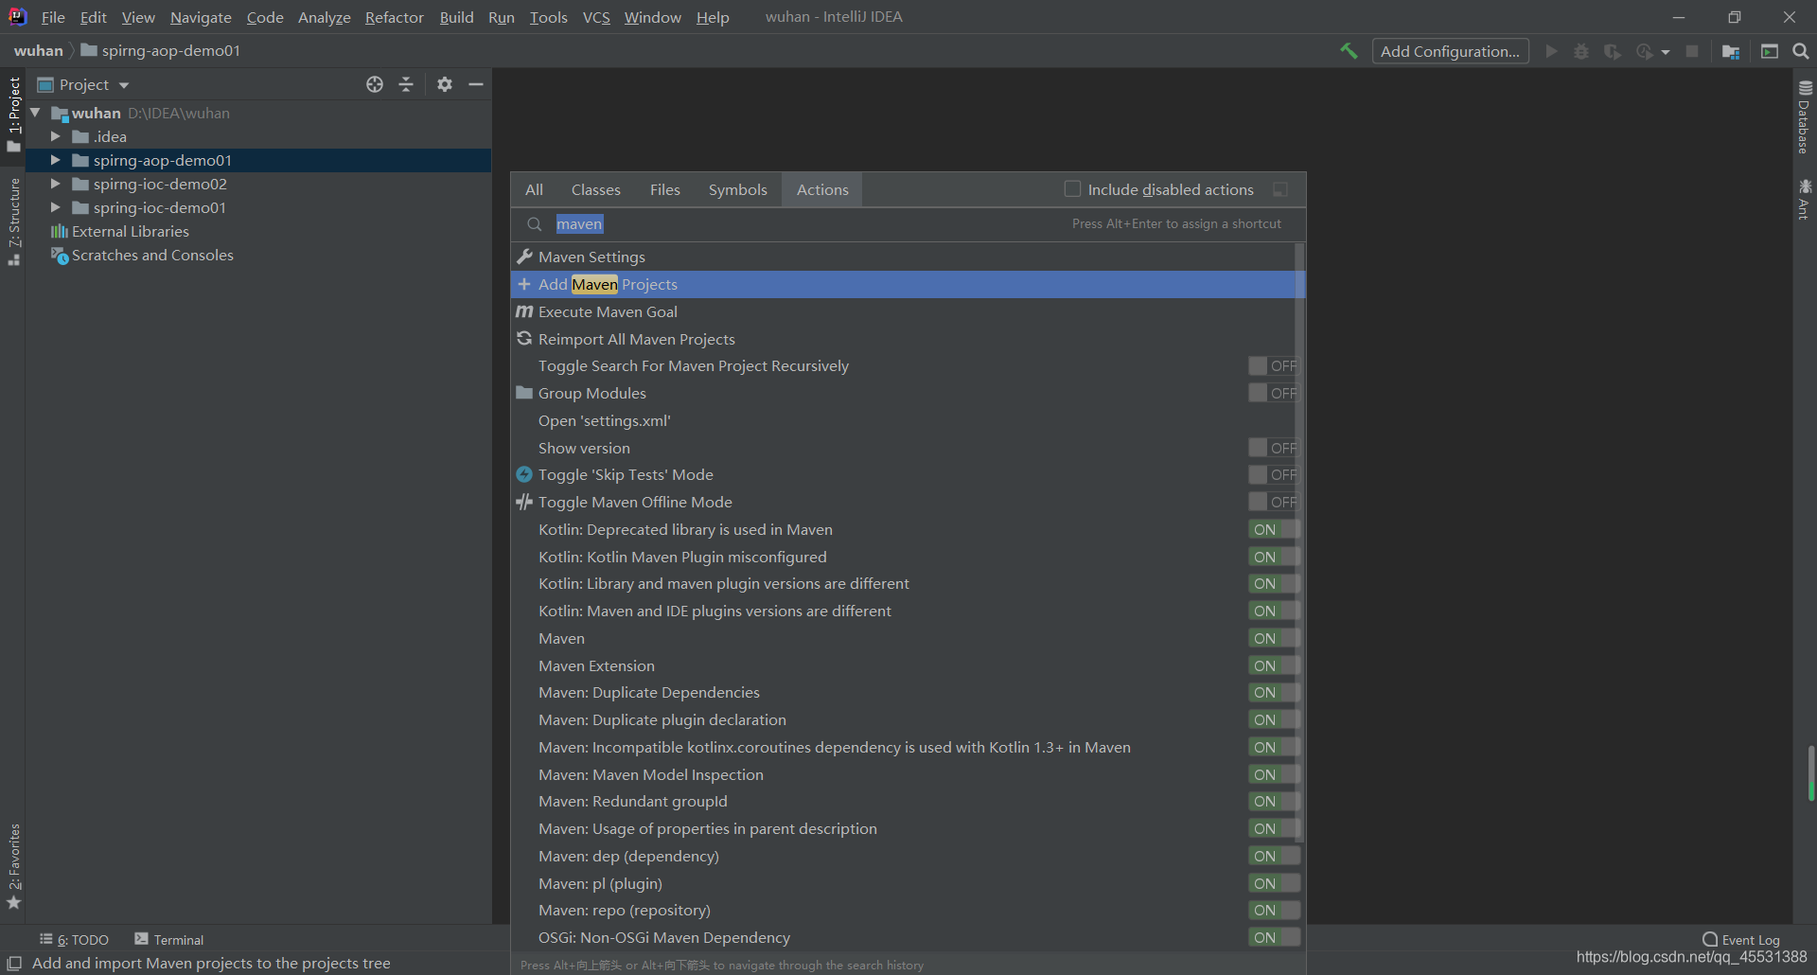Open the VCS menu

(596, 17)
